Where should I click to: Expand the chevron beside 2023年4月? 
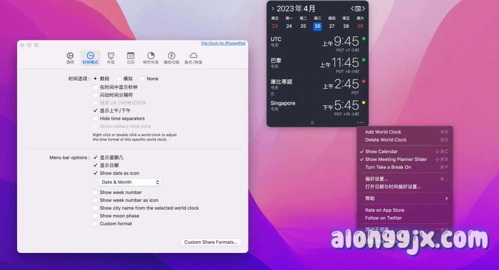click(272, 9)
